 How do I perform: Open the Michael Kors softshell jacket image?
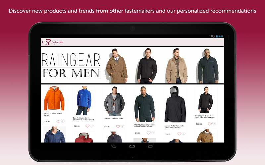point(145,104)
